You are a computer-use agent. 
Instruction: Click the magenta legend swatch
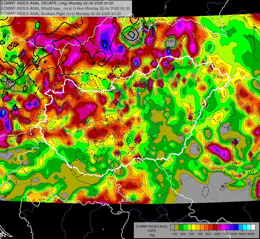click(x=224, y=227)
